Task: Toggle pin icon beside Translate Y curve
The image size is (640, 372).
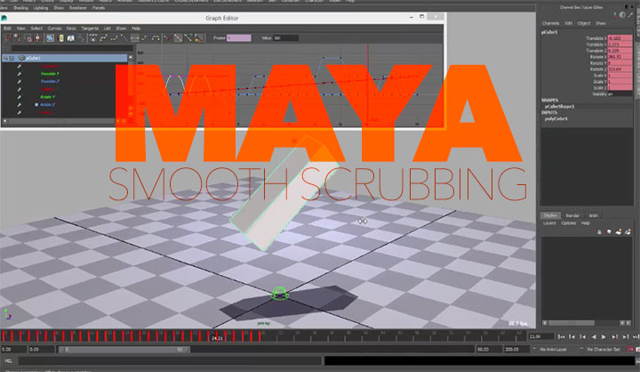Action: click(x=19, y=74)
